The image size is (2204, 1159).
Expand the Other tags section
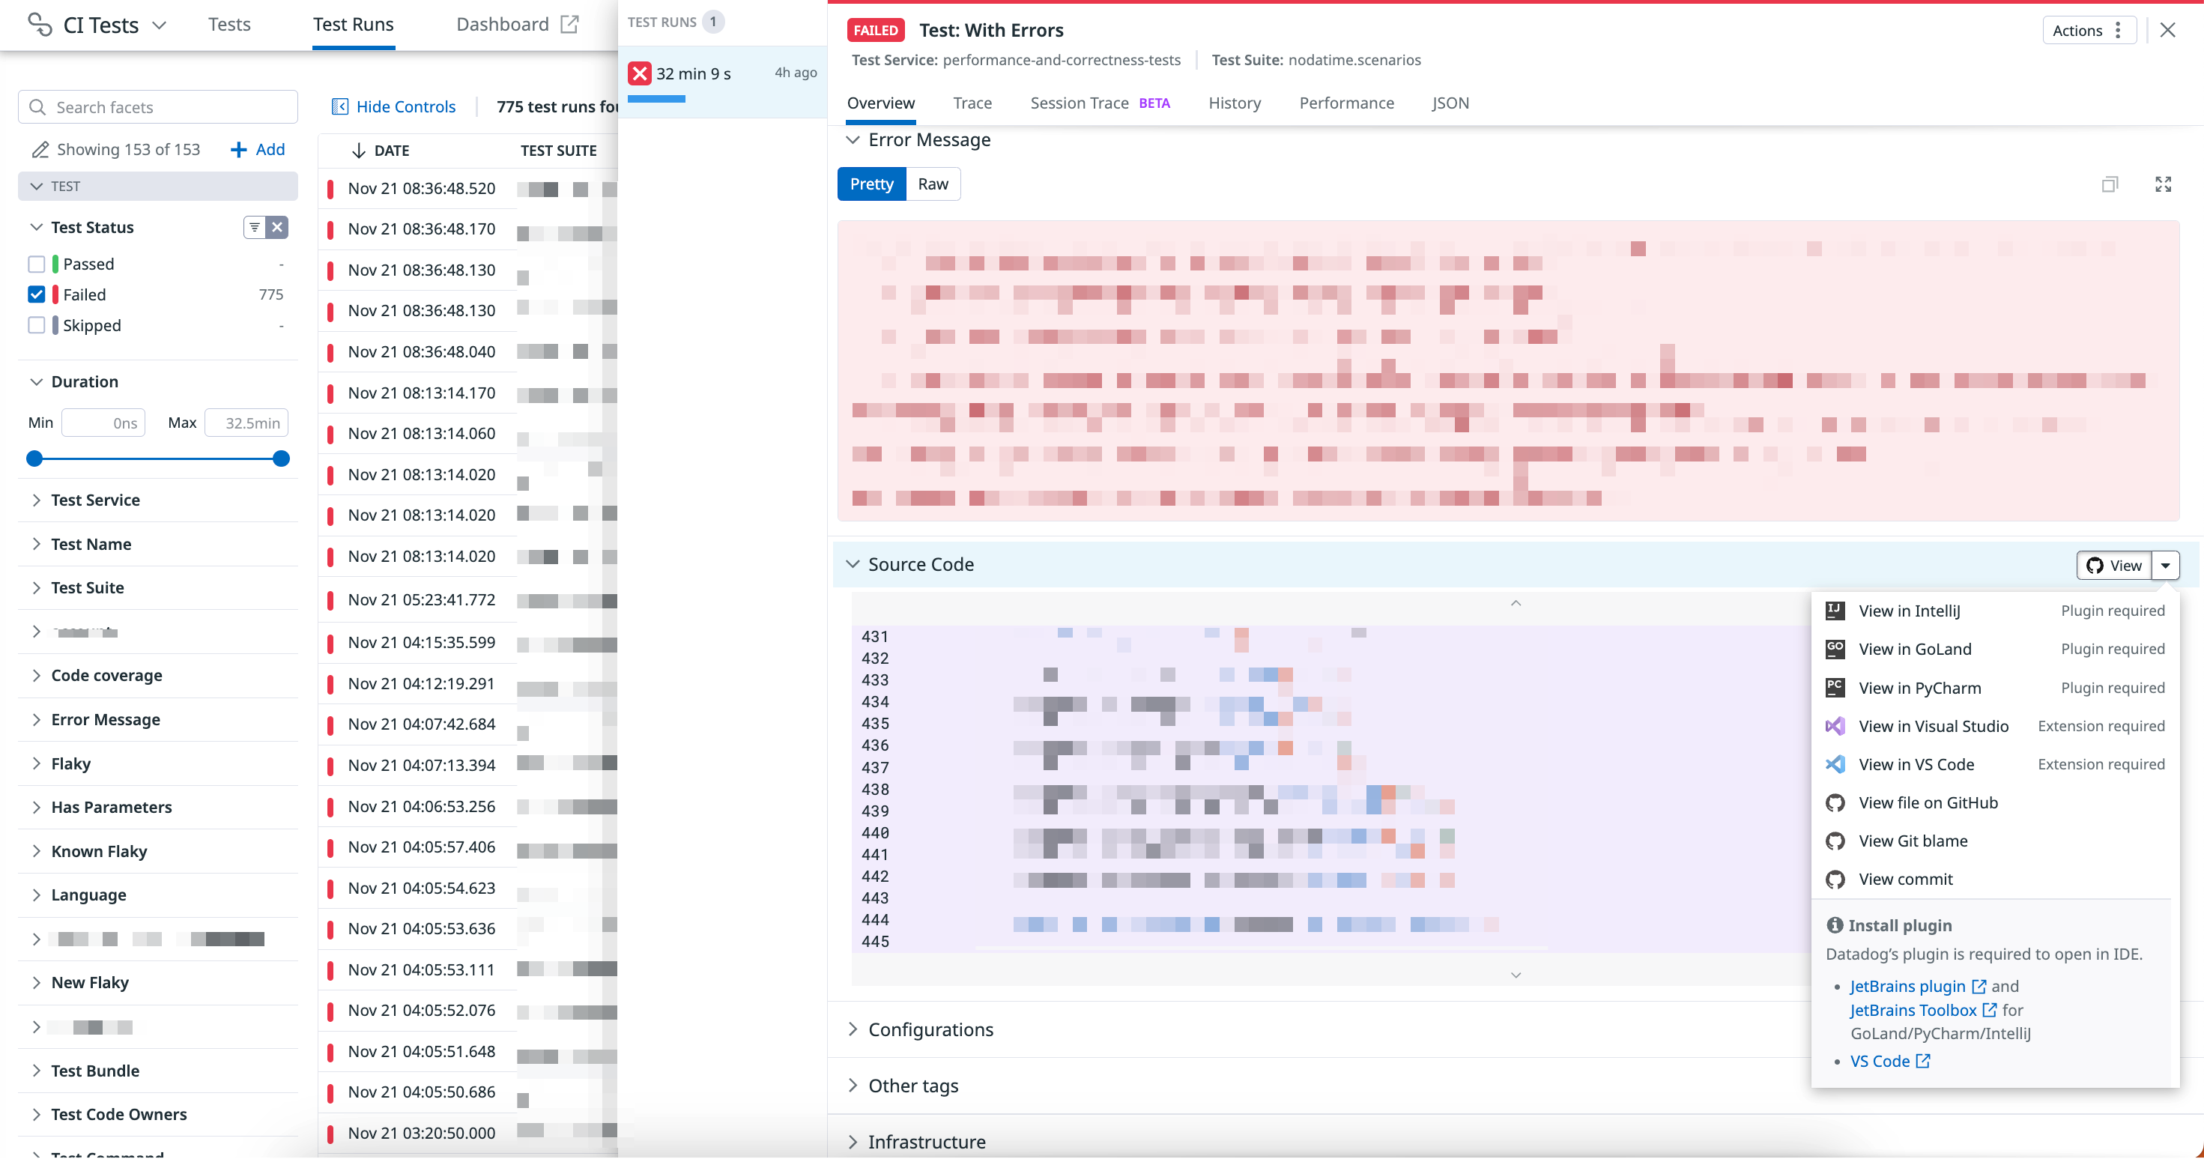tap(853, 1086)
